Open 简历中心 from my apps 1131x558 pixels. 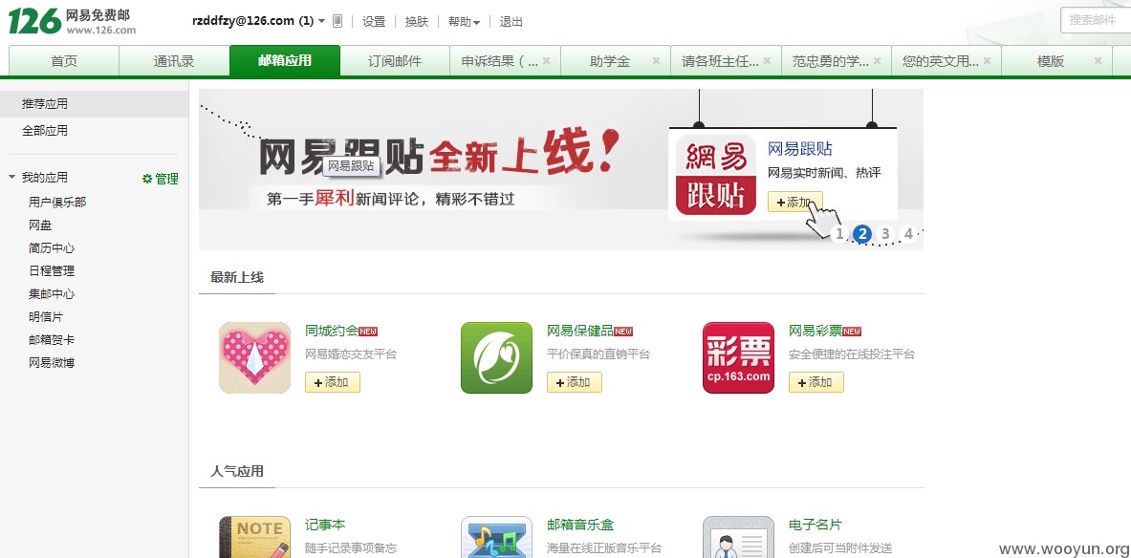(x=52, y=248)
